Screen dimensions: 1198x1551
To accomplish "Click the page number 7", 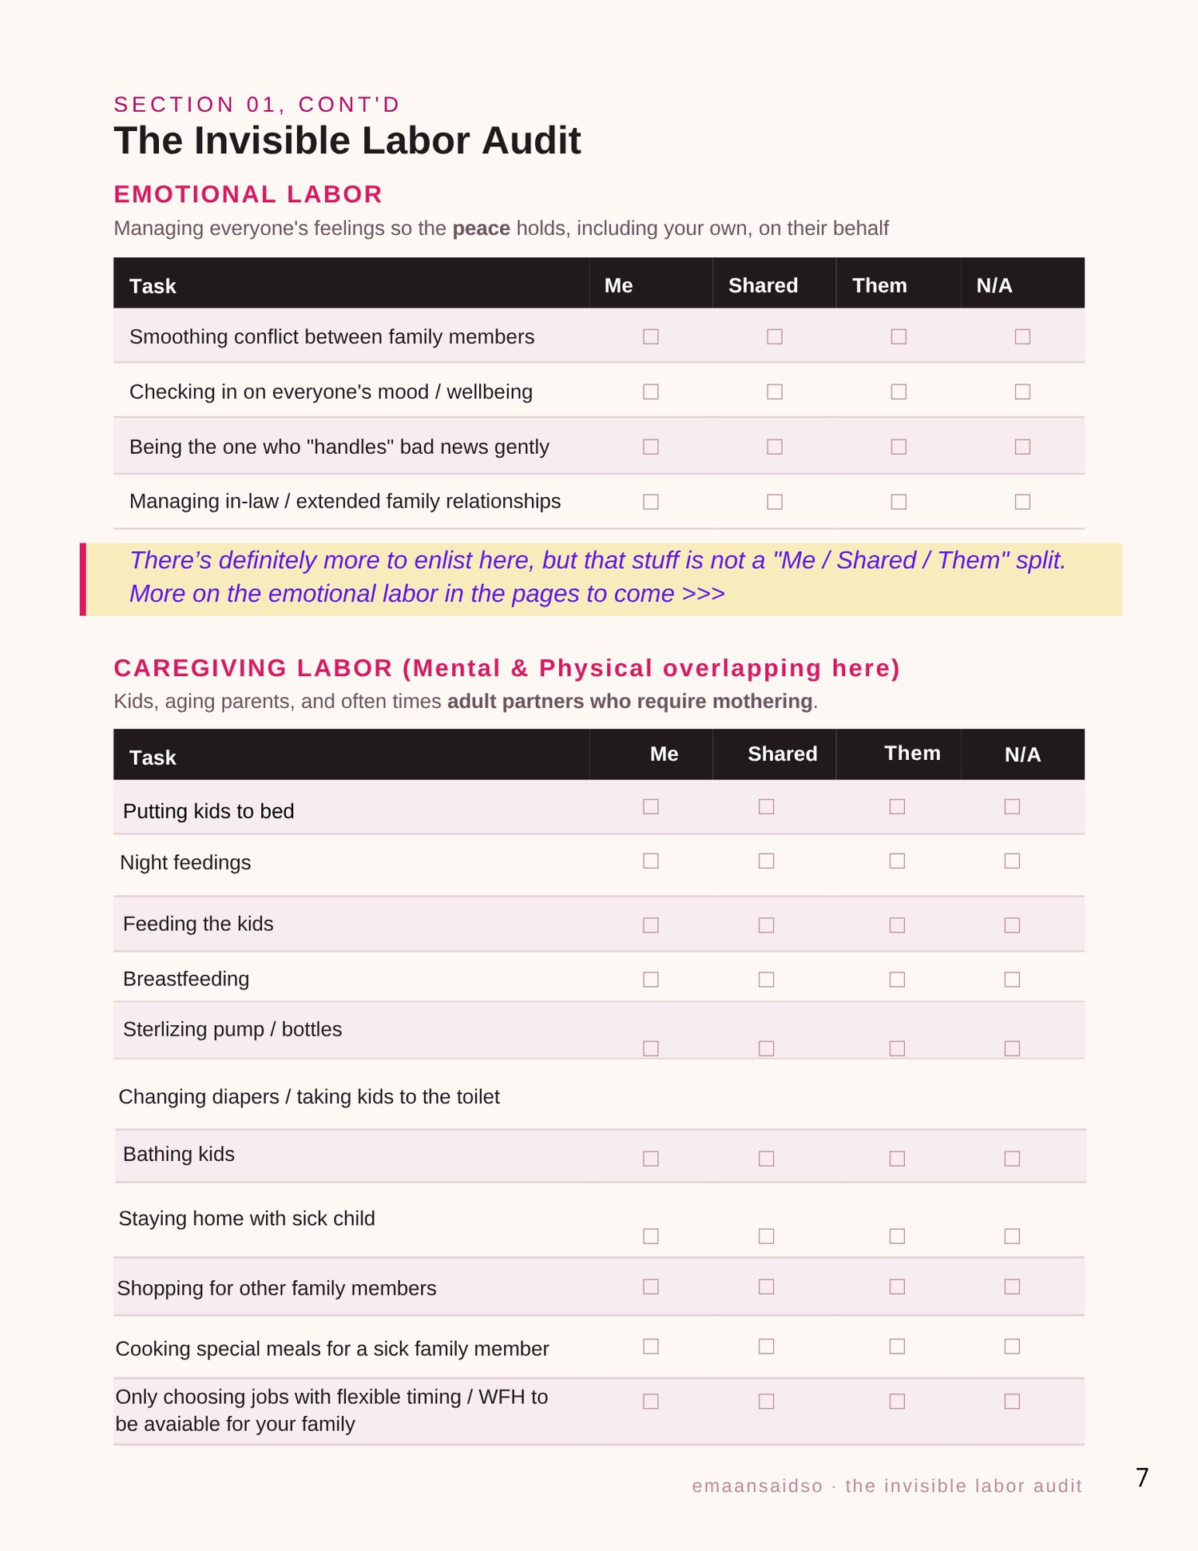I will pyautogui.click(x=1142, y=1477).
